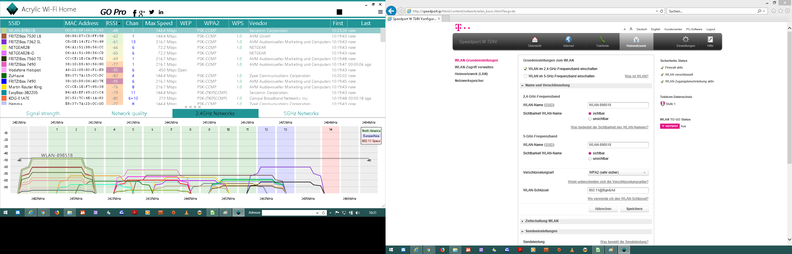The image size is (792, 254).
Task: Sort by RSSI column header
Action: tap(114, 23)
